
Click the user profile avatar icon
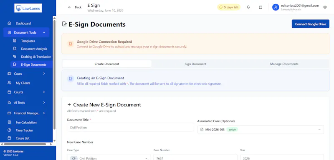click(276, 7)
